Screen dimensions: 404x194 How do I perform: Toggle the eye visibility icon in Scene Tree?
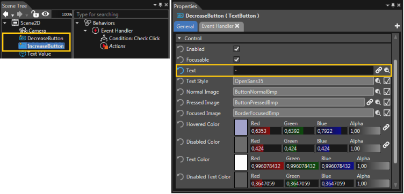pos(46,14)
